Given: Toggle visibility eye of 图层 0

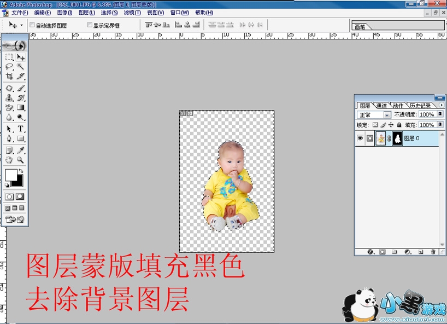Looking at the screenshot, I should pos(360,138).
